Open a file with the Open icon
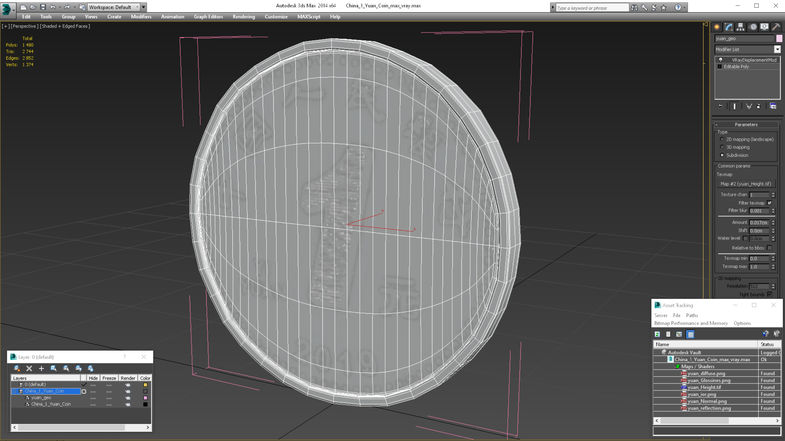This screenshot has width=785, height=441. [33, 7]
